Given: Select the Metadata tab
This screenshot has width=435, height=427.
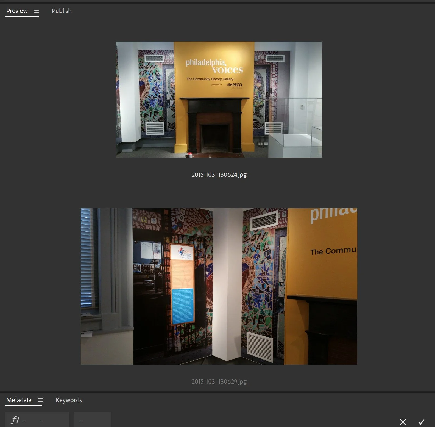Looking at the screenshot, I should click(x=19, y=400).
